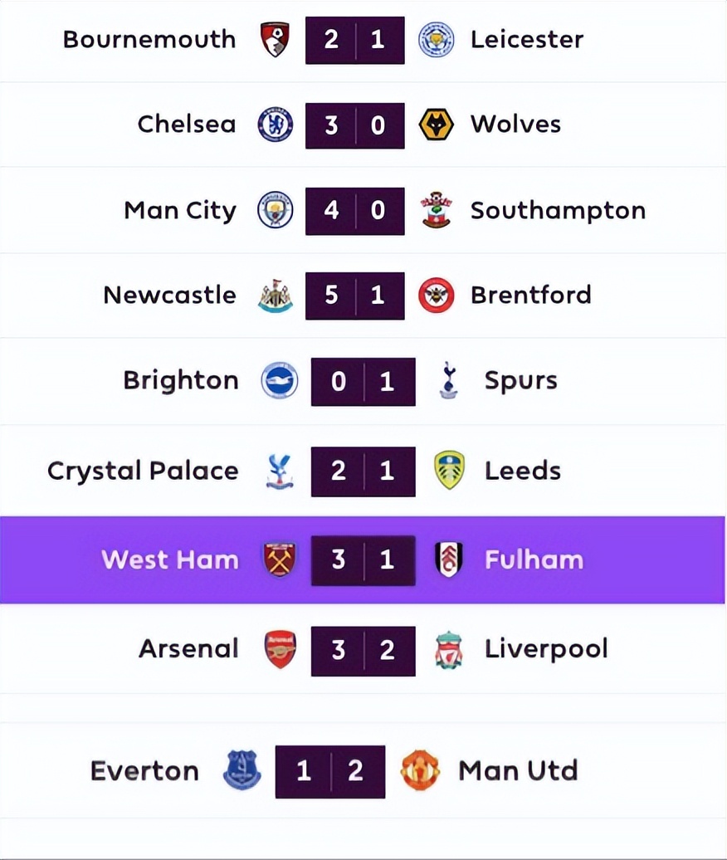
Task: Click the Southampton club badge
Action: (436, 210)
